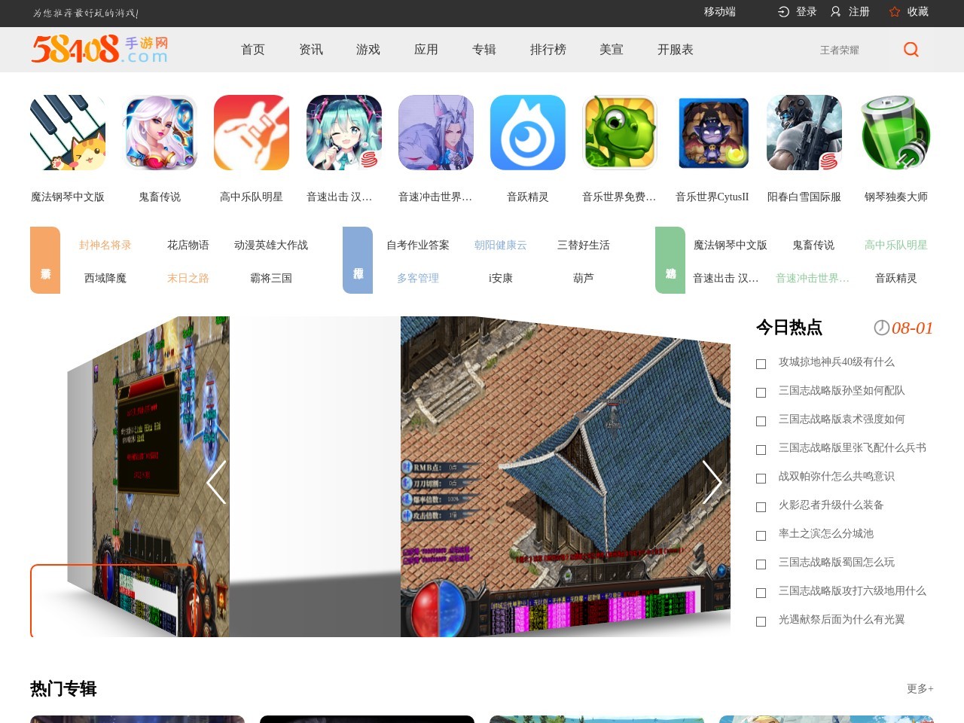Check the box beside 率土之滨怎么分城池
This screenshot has height=723, width=964.
pos(761,535)
